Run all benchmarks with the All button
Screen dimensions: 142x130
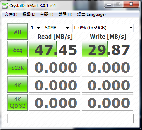pos(17,31)
